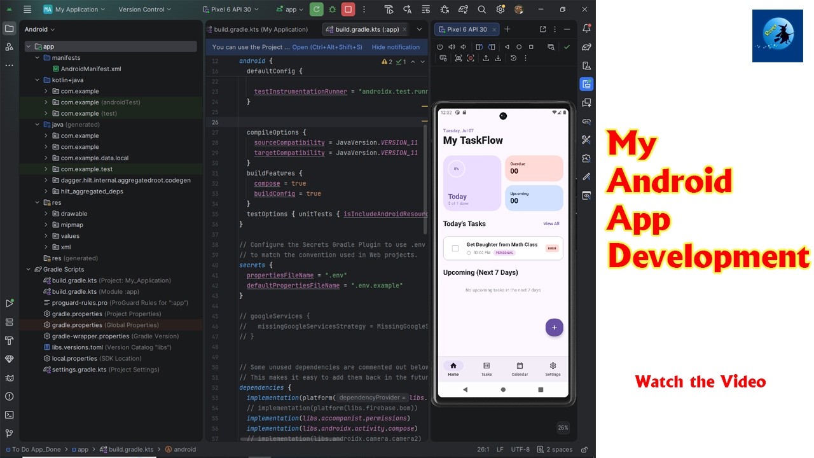Image resolution: width=814 pixels, height=458 pixels.
Task: Click the 2 spaces indent setting
Action: coord(554,449)
